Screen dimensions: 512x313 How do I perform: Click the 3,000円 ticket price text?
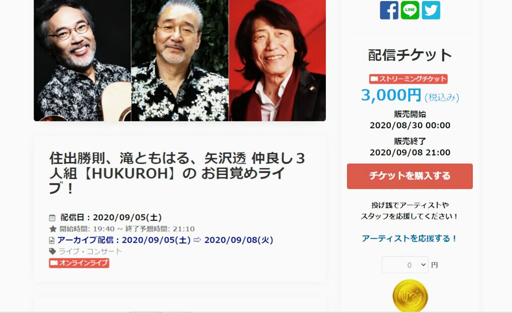click(x=391, y=95)
